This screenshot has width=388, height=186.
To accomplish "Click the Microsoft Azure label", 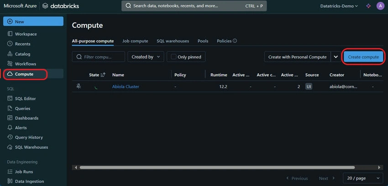I will click(x=19, y=6).
